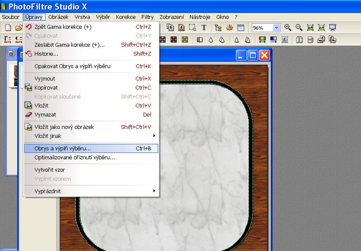Click the Show selection toolbar icon
Image resolution: width=361 pixels, height=251 pixels.
[192, 28]
